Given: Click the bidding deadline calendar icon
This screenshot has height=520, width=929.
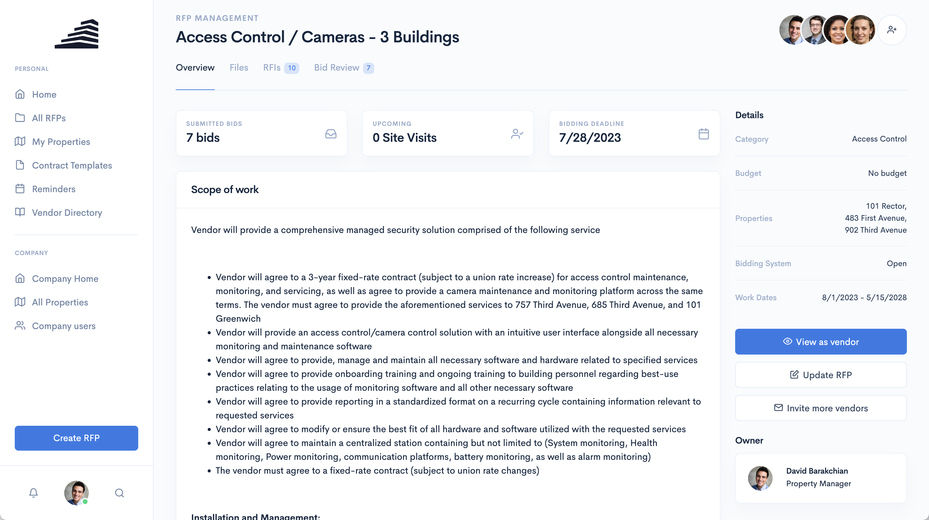Looking at the screenshot, I should pos(704,134).
